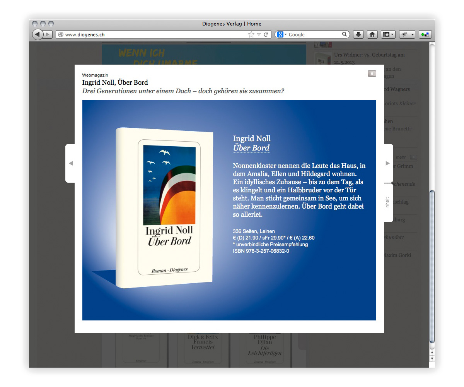
Task: Go to the next magazine slide
Action: click(x=388, y=163)
